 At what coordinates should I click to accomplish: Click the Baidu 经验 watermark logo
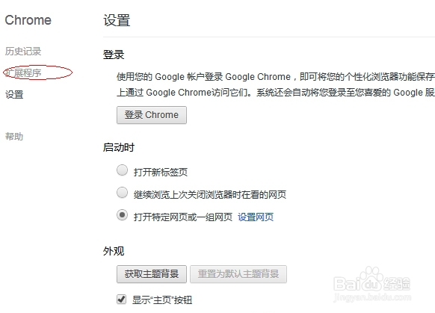[x=371, y=281]
